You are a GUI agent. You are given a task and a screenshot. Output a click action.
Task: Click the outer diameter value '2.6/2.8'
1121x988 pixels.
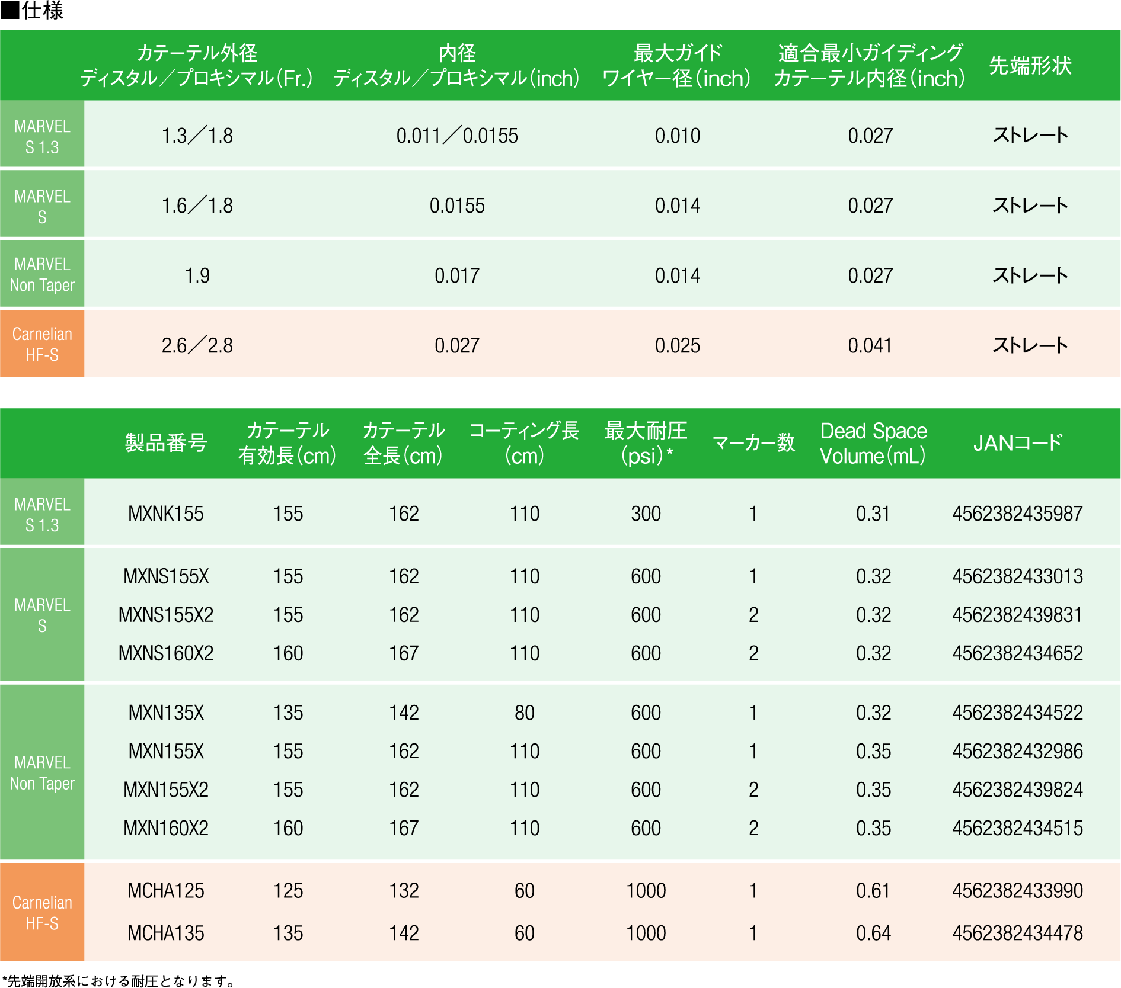[197, 345]
